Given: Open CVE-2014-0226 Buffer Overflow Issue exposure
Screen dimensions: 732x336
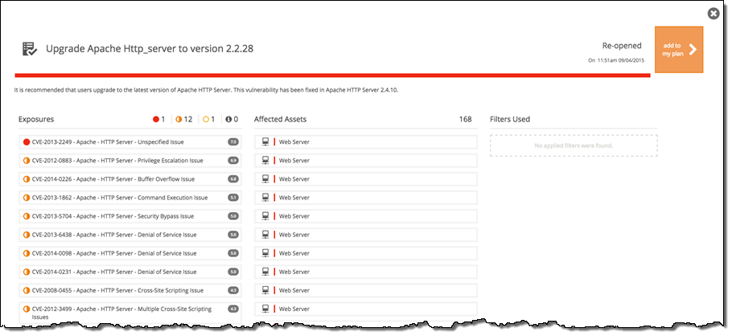Looking at the screenshot, I should 130,179.
